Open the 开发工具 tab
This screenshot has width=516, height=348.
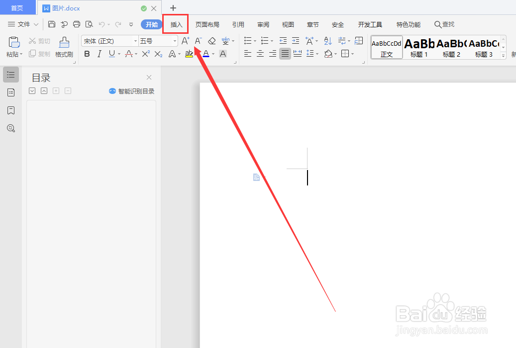pos(370,24)
